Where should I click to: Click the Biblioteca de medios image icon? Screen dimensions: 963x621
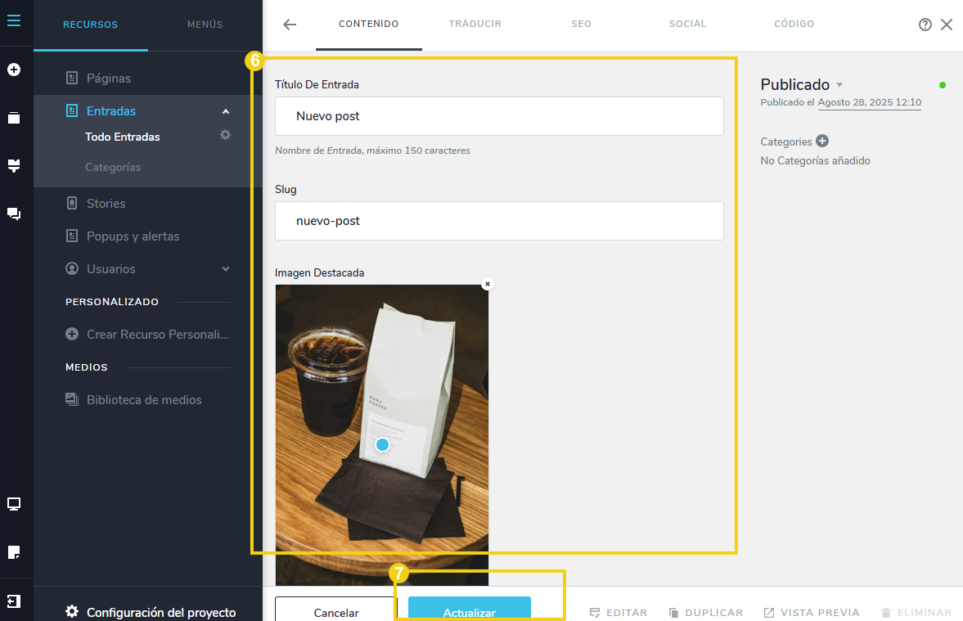(72, 399)
